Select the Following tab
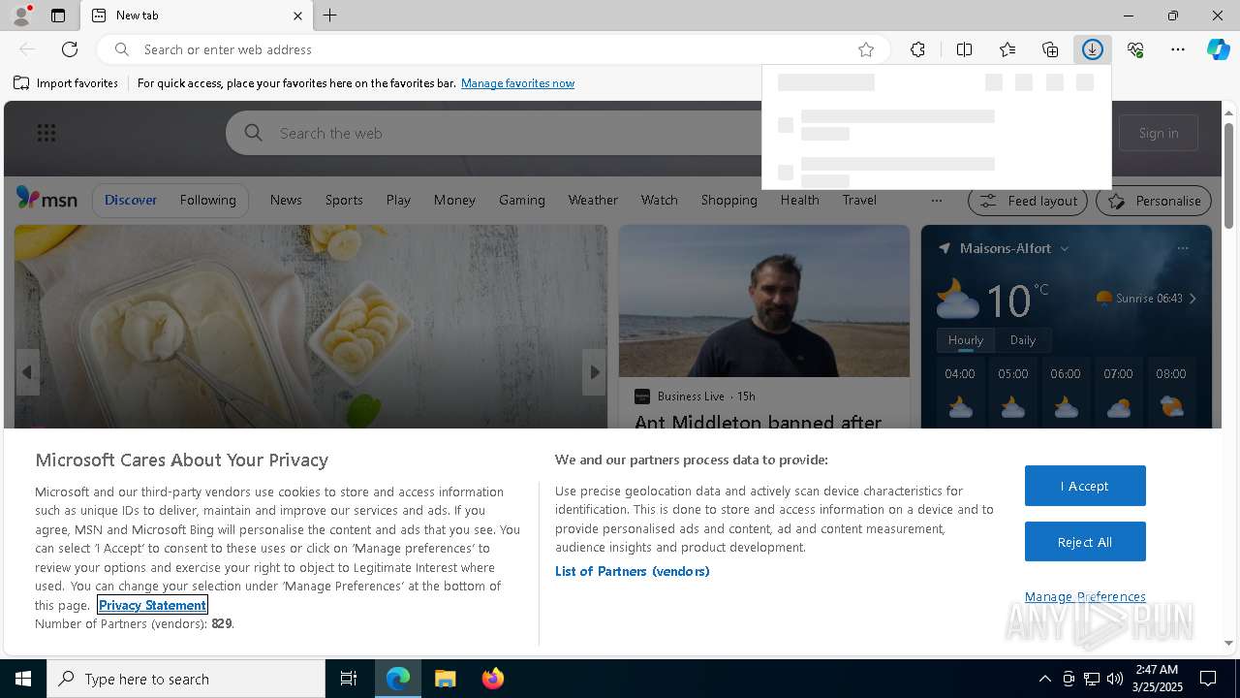 (x=207, y=200)
